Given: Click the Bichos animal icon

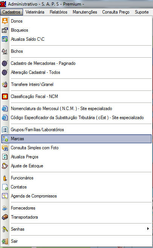Looking at the screenshot, I should tap(5, 51).
